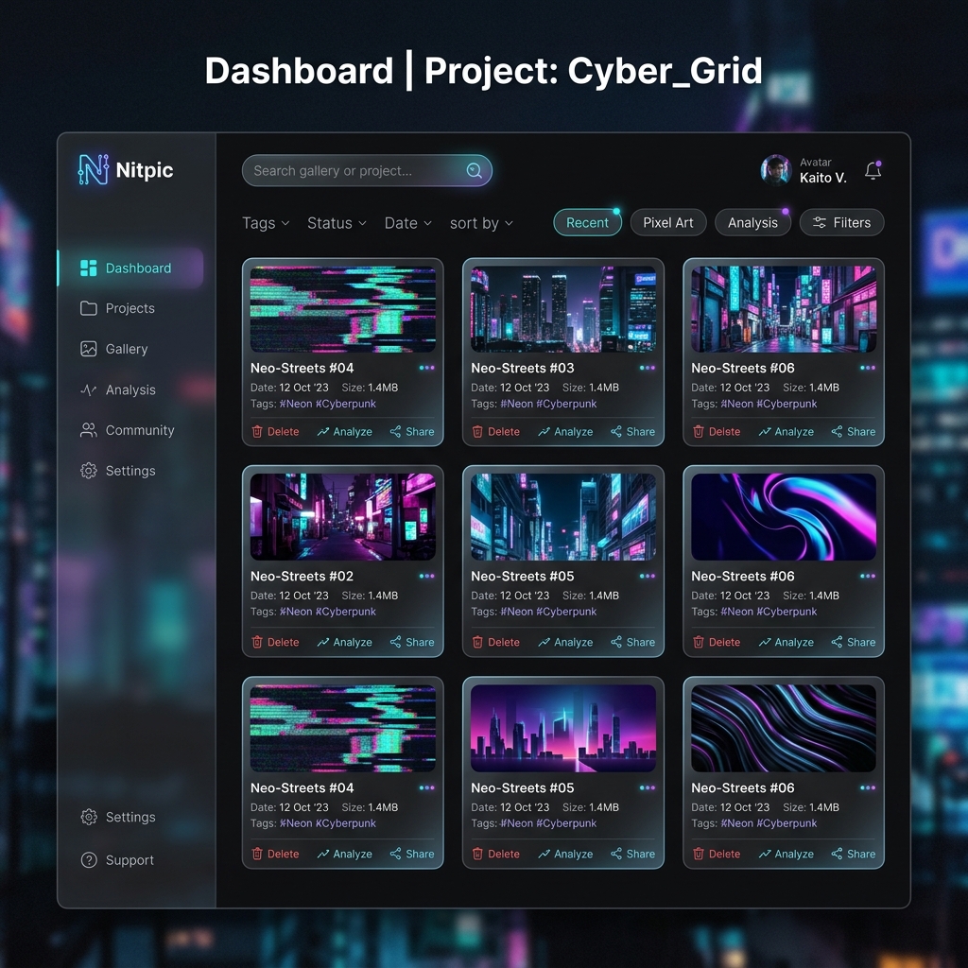This screenshot has height=968, width=968.
Task: Click the gear icon of Settings above Support
Action: (89, 817)
